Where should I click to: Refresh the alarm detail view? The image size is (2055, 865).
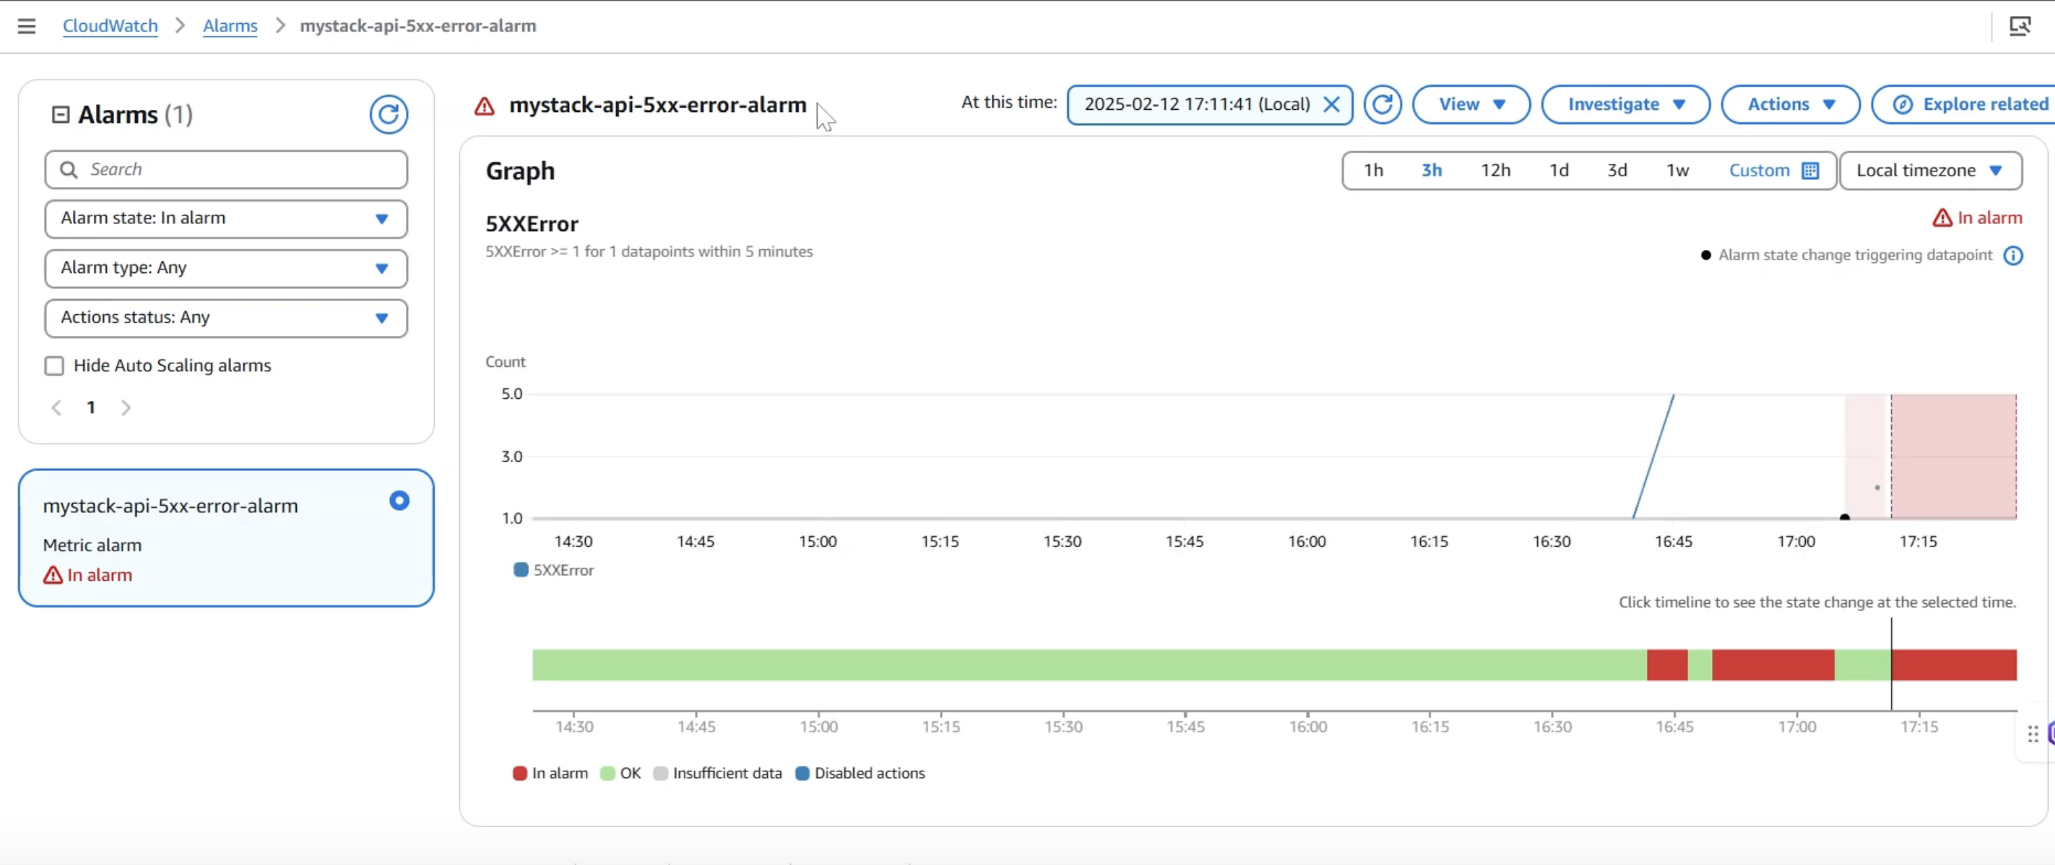1382,104
